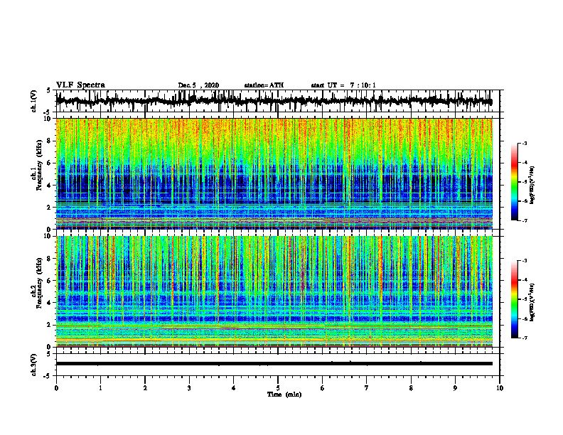Click the "ch.1(V)" y-axis label
This screenshot has width=563, height=435.
point(33,102)
